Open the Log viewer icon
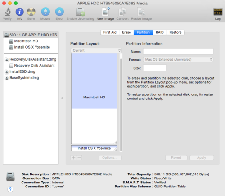This screenshot has height=196, width=225. [218, 12]
